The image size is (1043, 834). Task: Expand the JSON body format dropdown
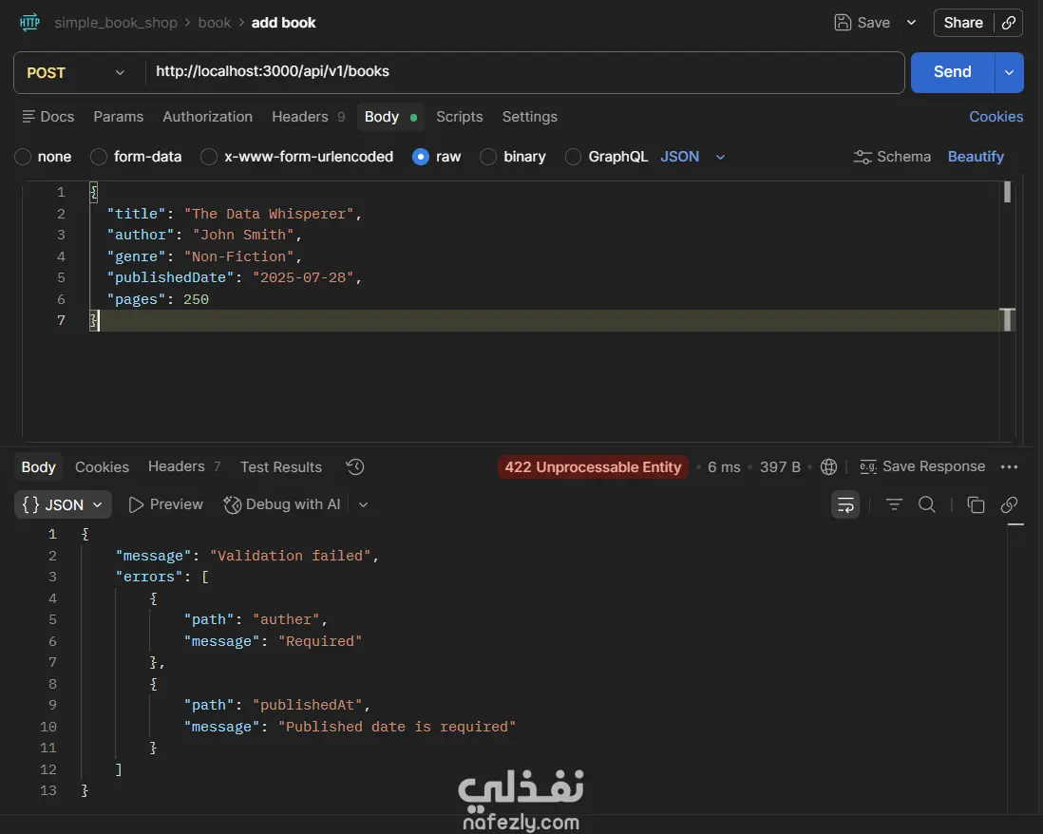point(692,157)
